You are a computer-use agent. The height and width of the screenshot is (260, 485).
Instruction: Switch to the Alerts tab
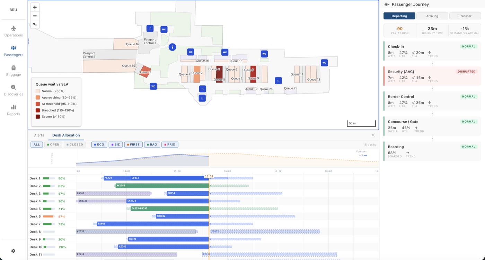click(39, 135)
